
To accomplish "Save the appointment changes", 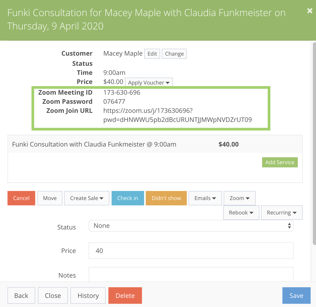I will coord(297,296).
